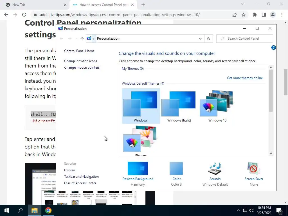The width and height of the screenshot is (288, 216).
Task: Close the How to access Control Panel tab
Action: coord(132,5)
